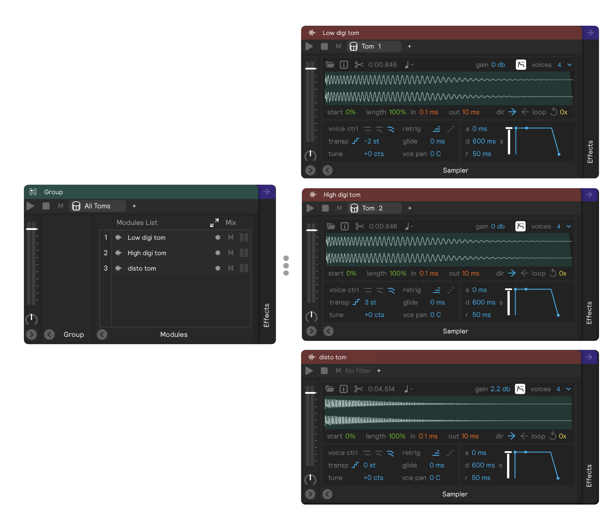This screenshot has height=529, width=616.
Task: Collapse disto tom Sampler section
Action: [327, 494]
